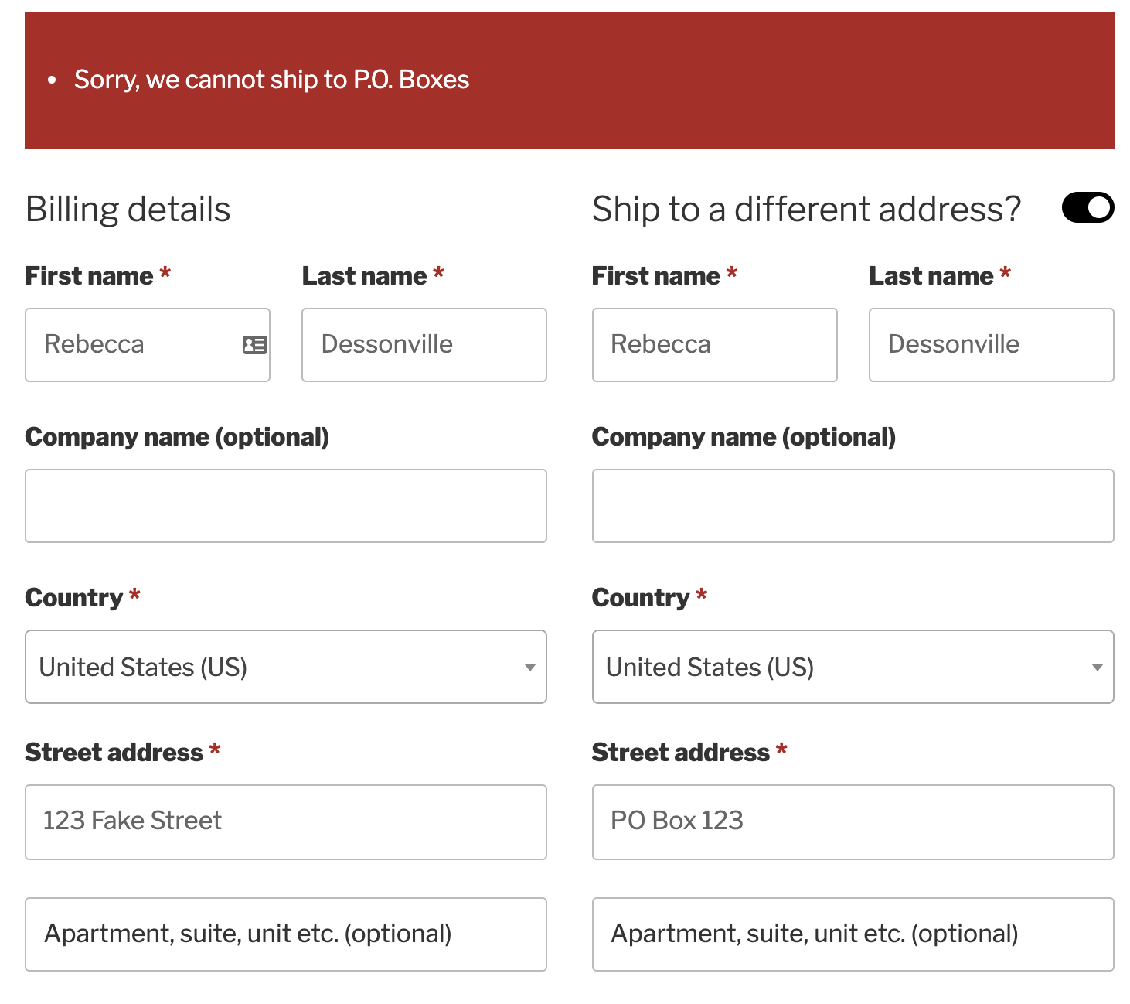Image resolution: width=1130 pixels, height=1004 pixels.
Task: Focus the billing Last name field
Action: pyautogui.click(x=424, y=345)
